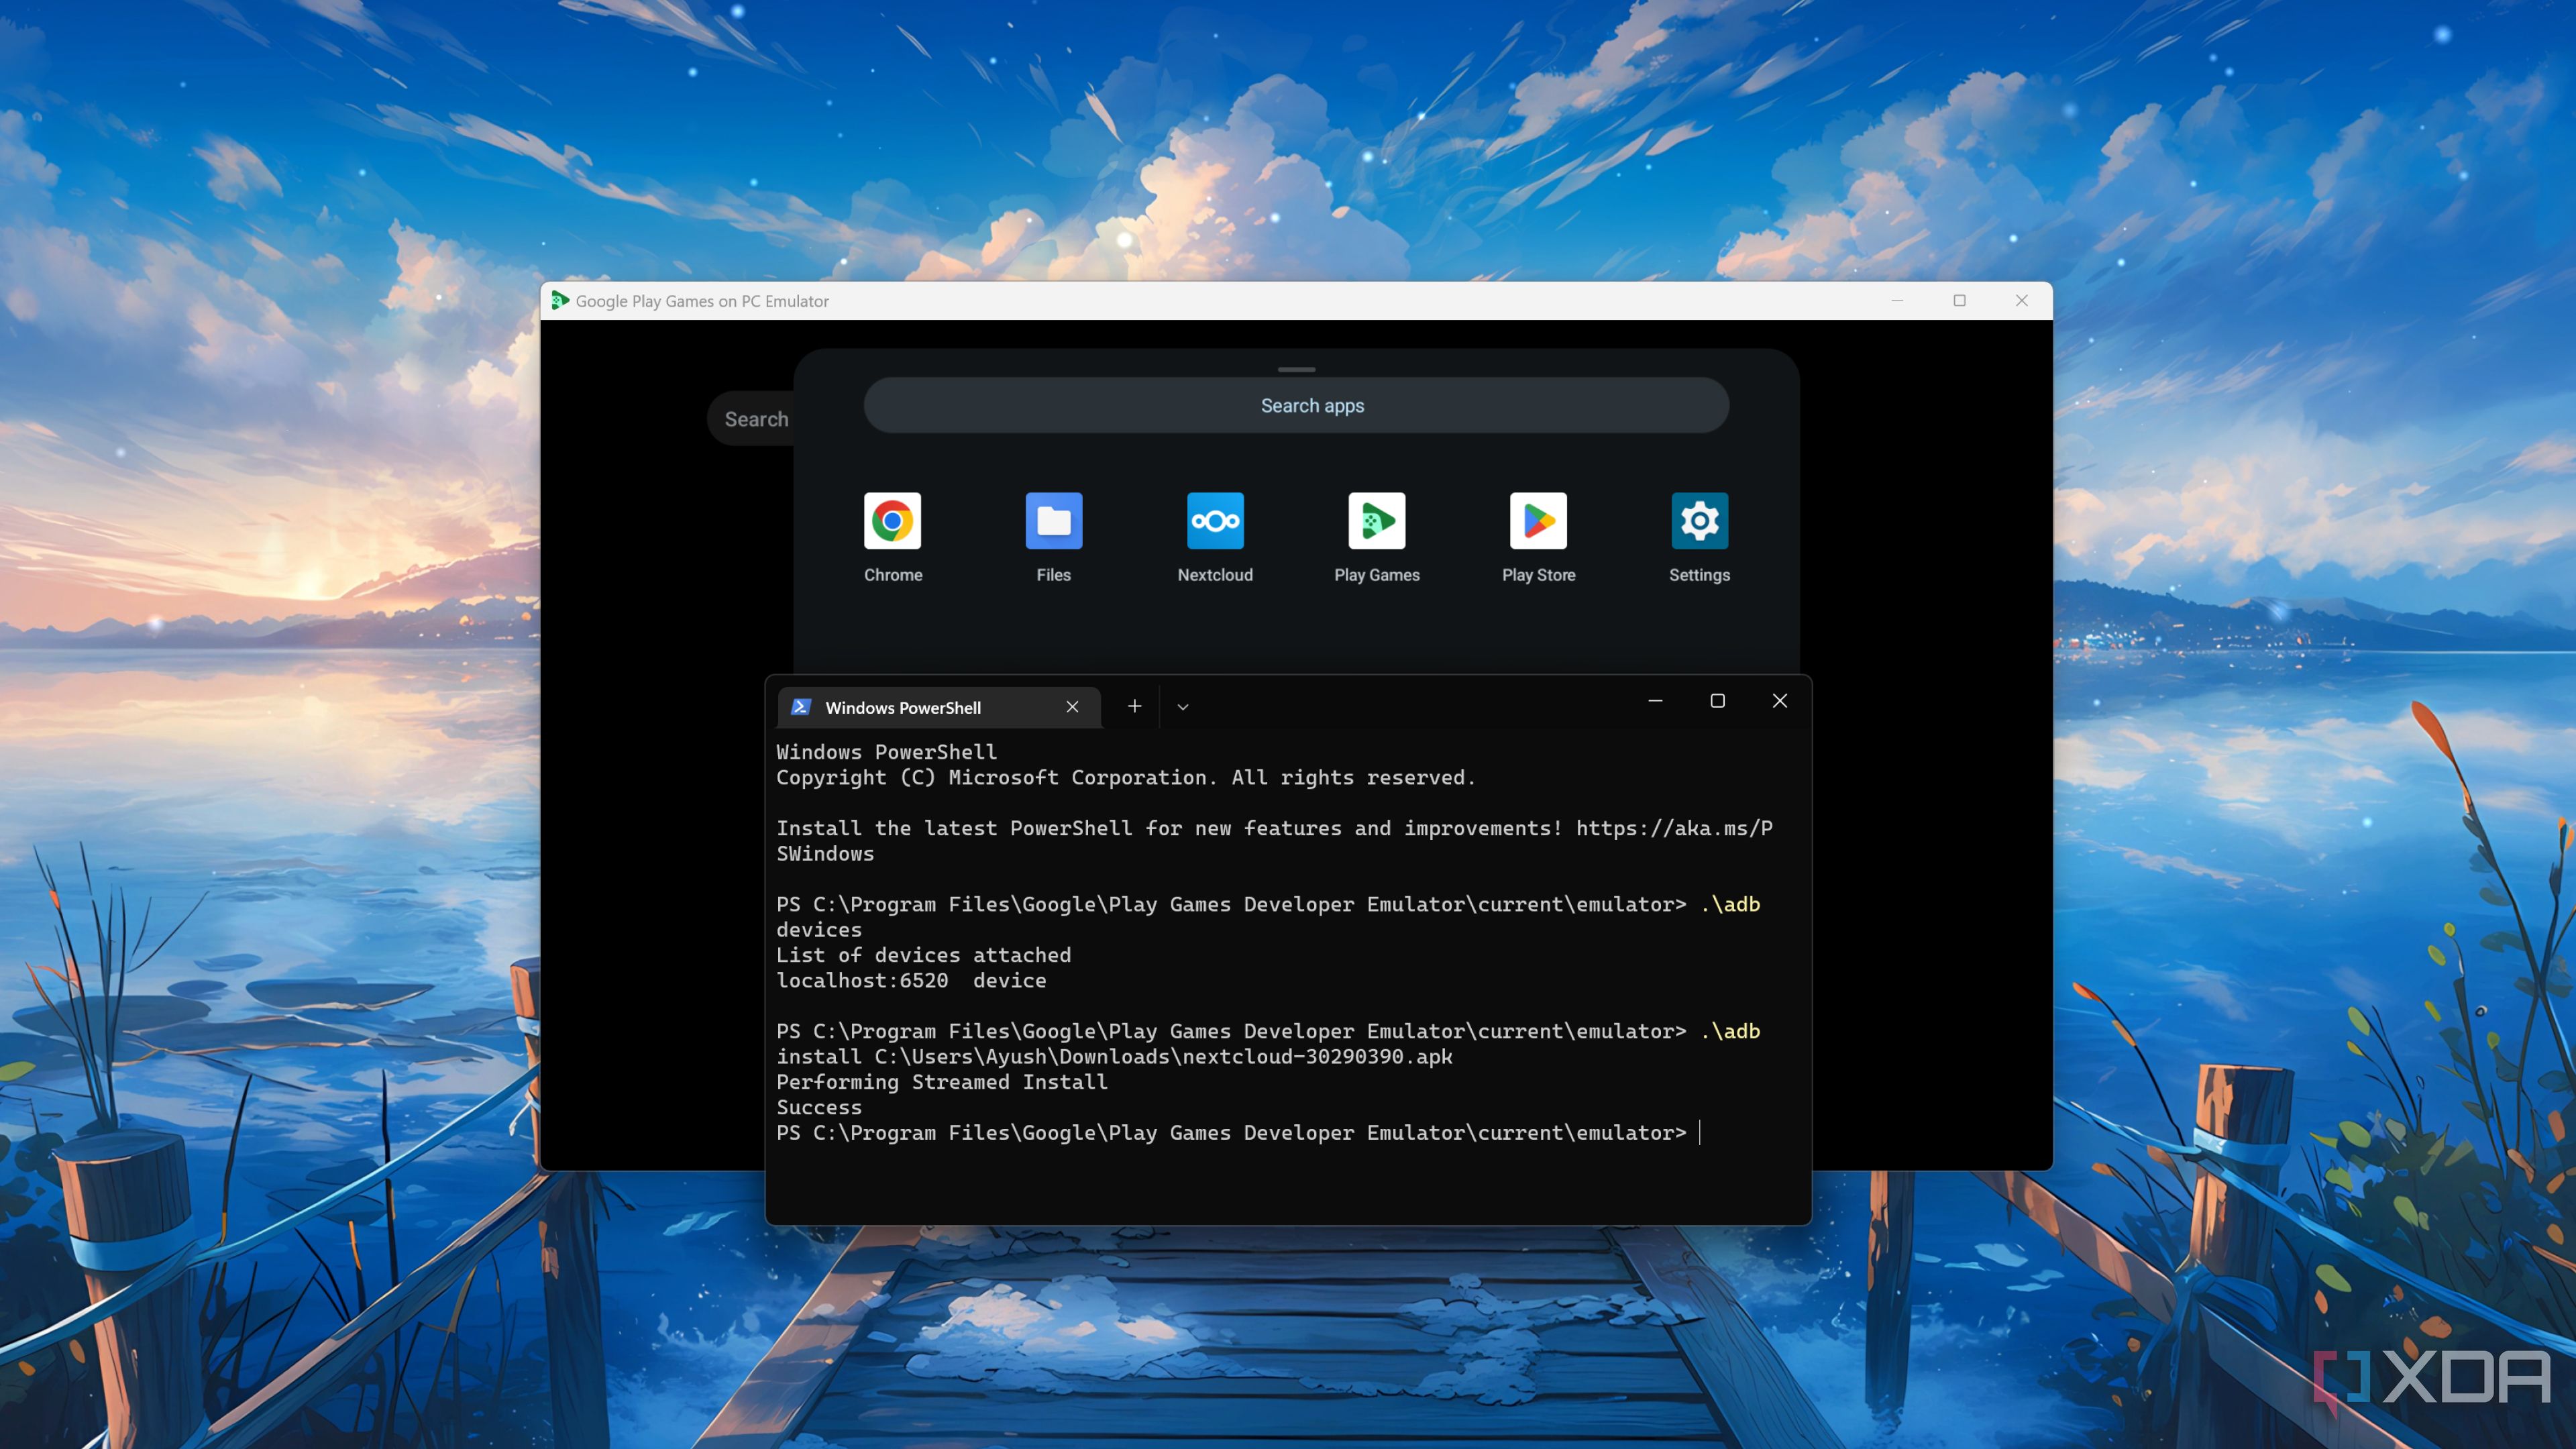The height and width of the screenshot is (1449, 2576).
Task: Close the Windows PowerShell tab
Action: [1072, 707]
